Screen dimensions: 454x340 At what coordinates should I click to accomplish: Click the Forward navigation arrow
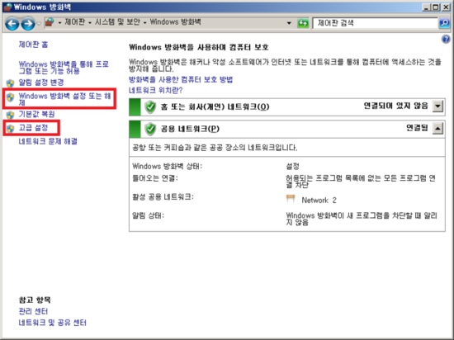click(28, 23)
